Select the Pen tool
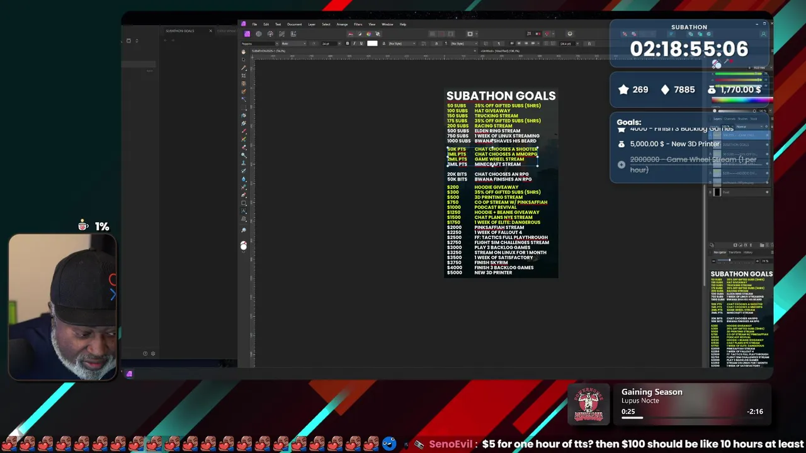806x453 pixels. (244, 195)
